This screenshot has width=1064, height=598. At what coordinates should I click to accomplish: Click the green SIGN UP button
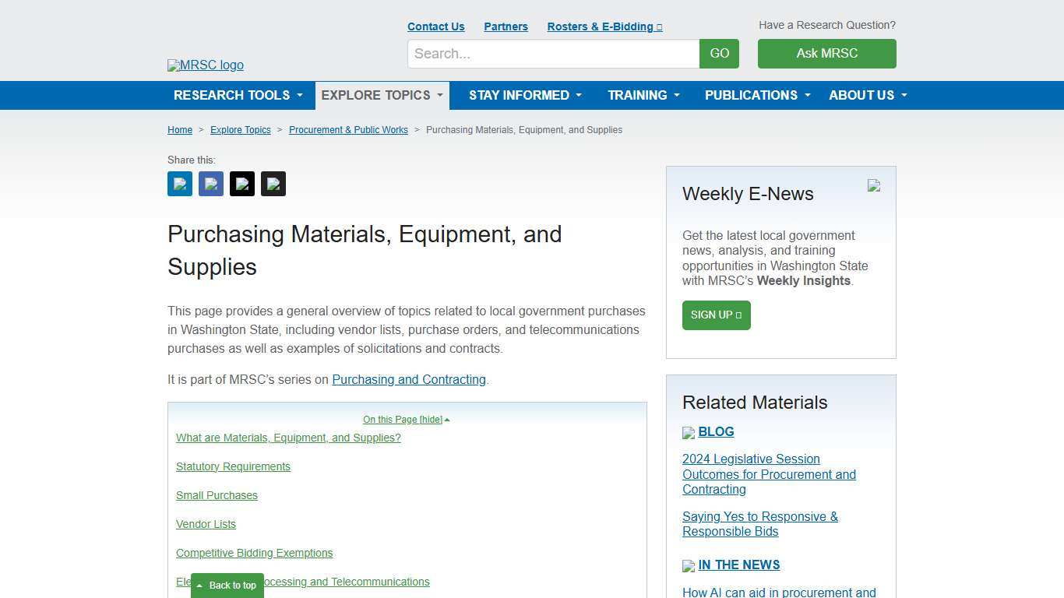pyautogui.click(x=715, y=315)
